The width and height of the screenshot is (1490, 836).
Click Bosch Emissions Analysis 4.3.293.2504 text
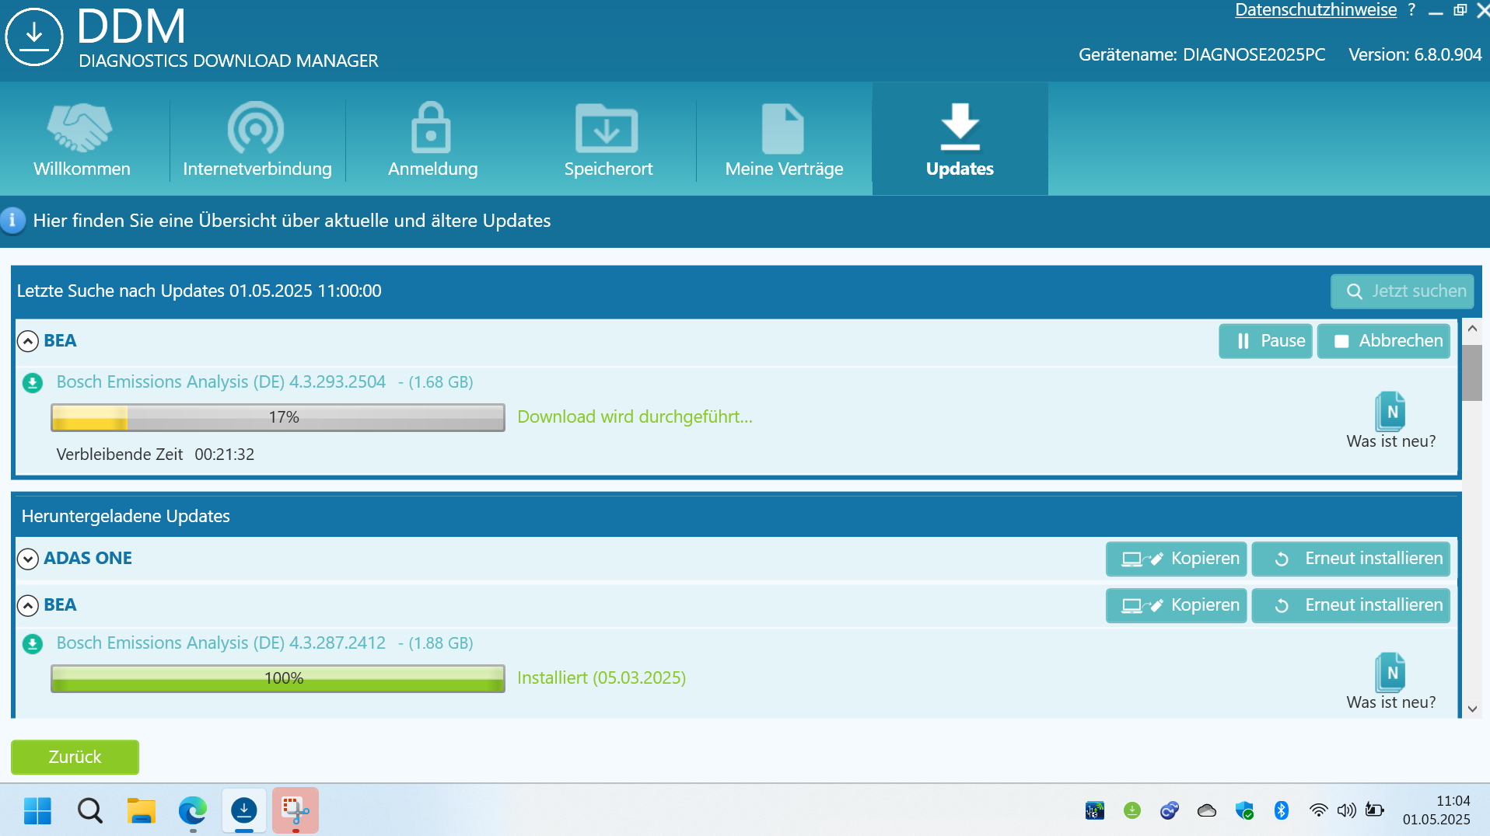(221, 382)
